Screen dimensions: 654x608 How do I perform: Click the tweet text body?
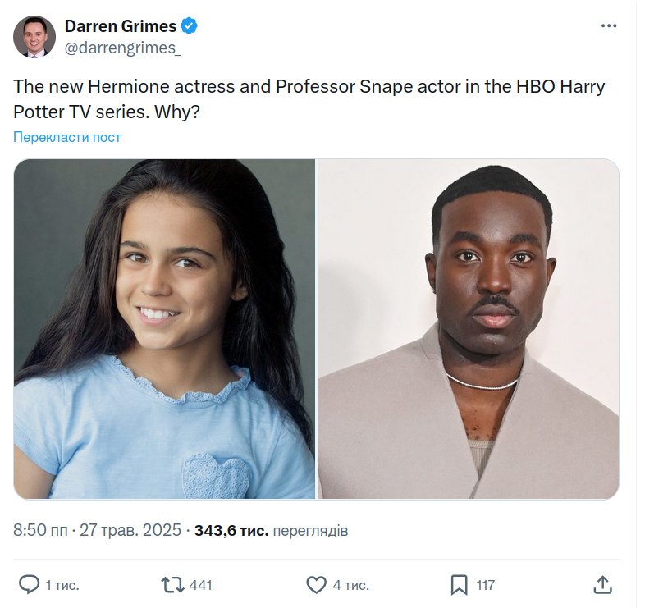(309, 98)
